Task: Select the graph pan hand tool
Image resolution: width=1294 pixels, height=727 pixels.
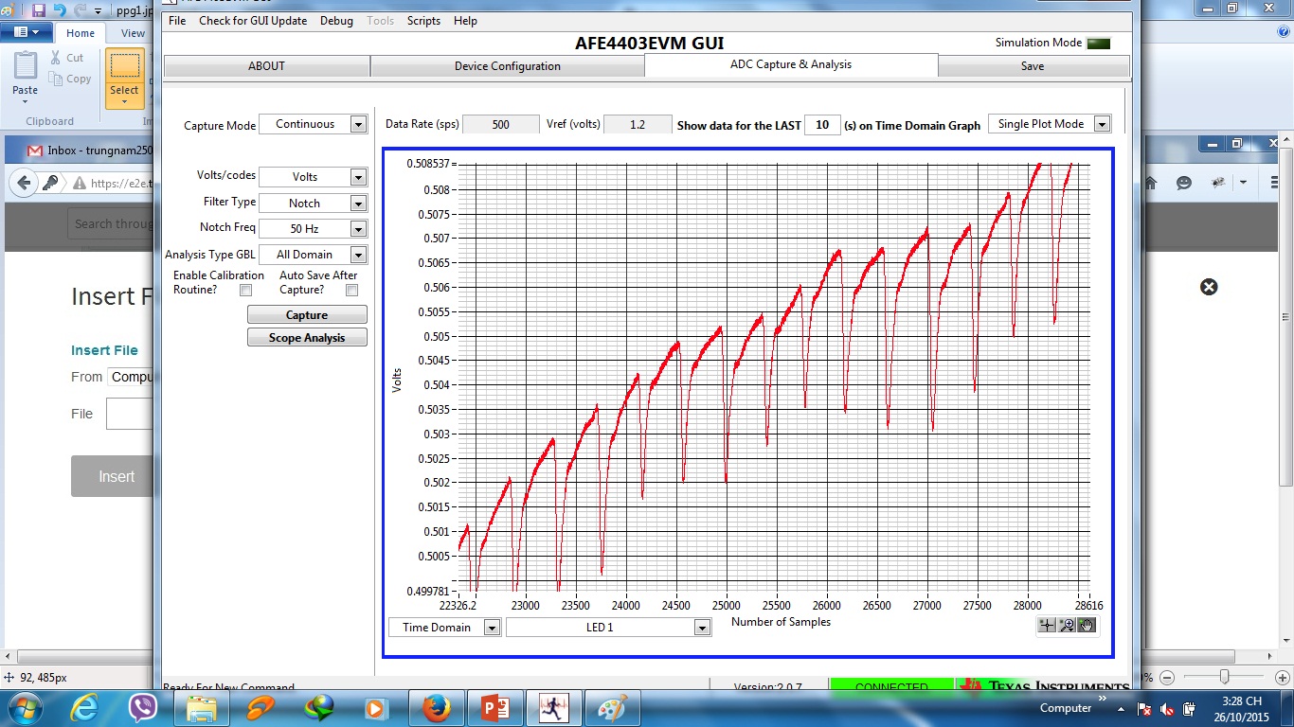Action: pyautogui.click(x=1087, y=625)
